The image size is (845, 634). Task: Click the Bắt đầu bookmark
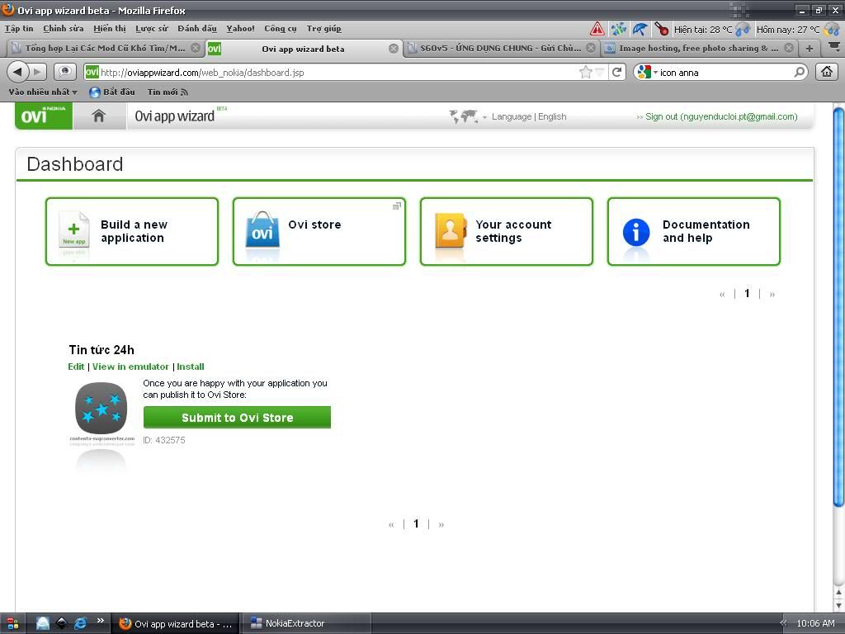(x=112, y=92)
